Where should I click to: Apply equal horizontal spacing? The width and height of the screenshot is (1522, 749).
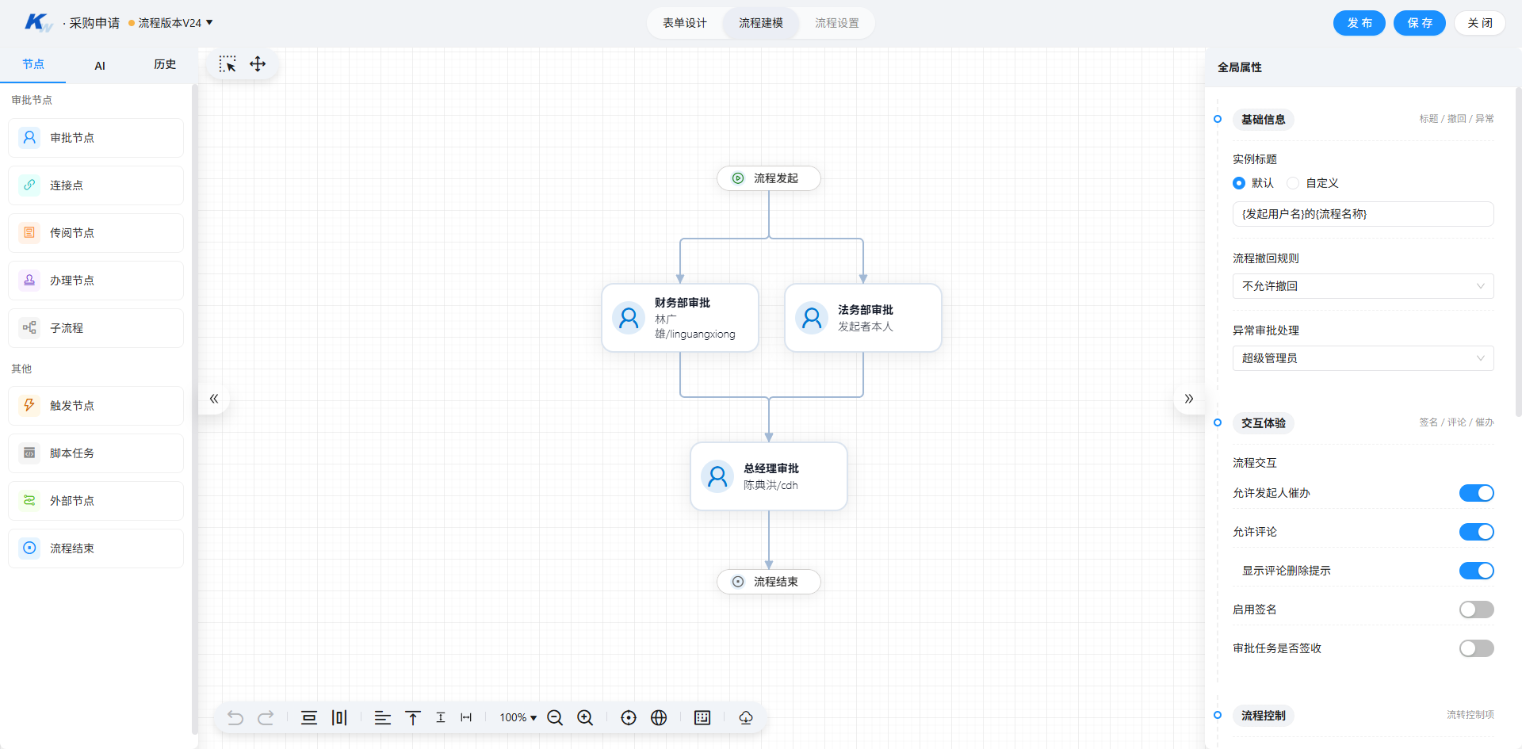point(466,718)
